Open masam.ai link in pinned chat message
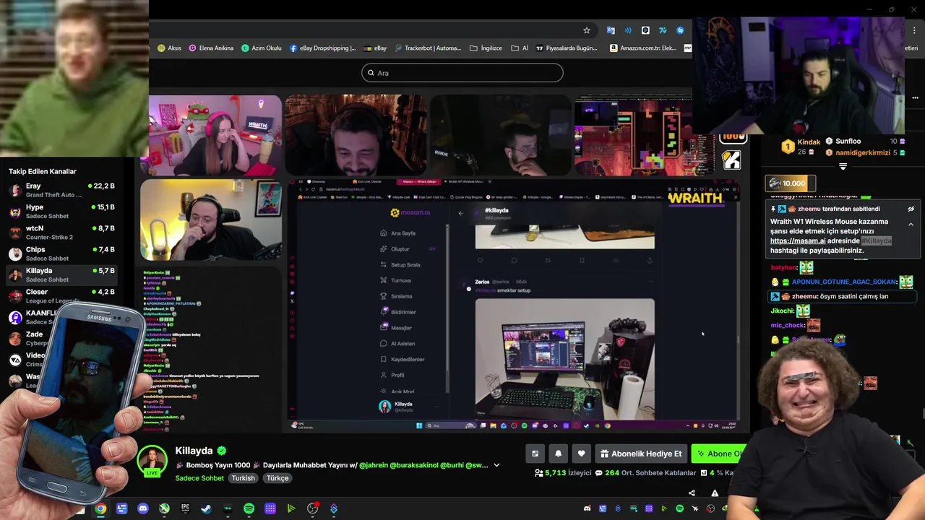The width and height of the screenshot is (925, 520). (798, 241)
